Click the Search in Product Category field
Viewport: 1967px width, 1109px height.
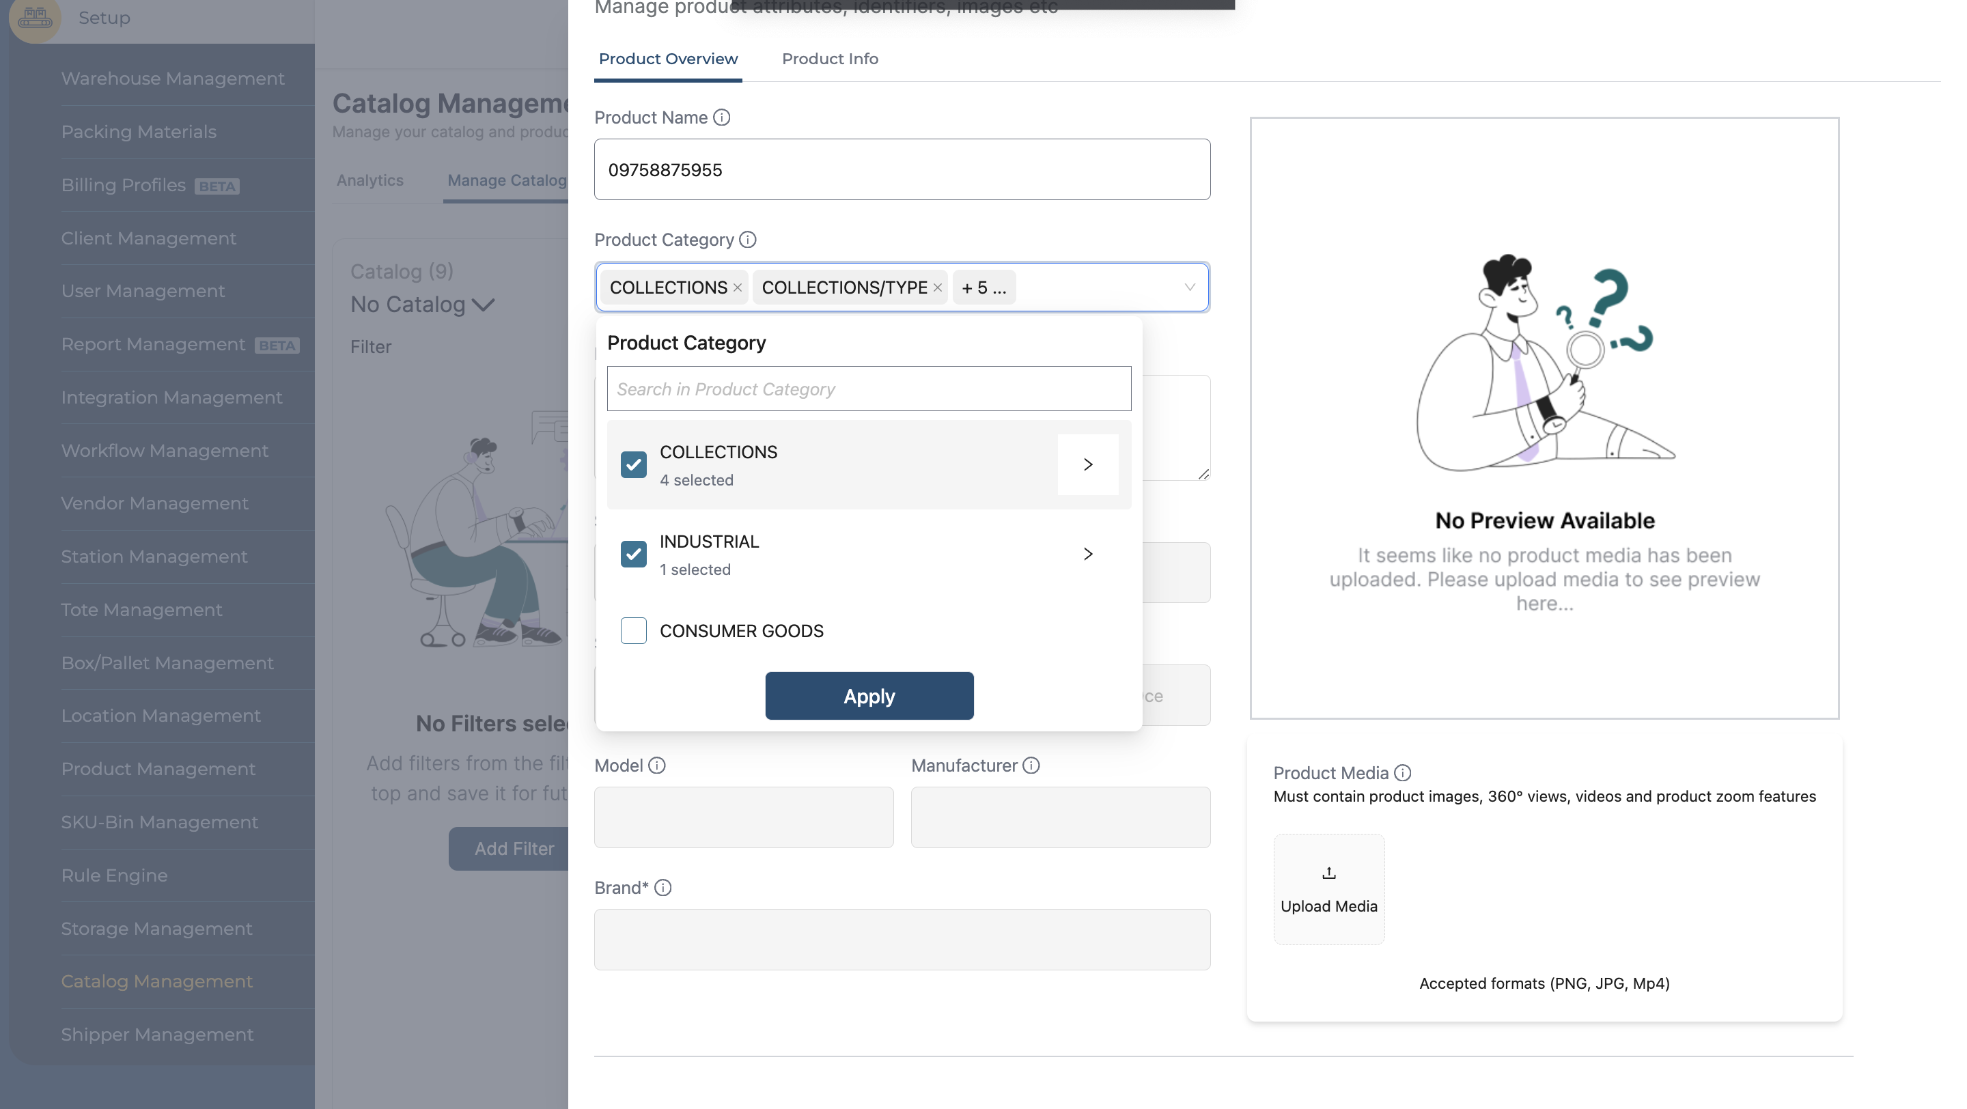click(868, 389)
